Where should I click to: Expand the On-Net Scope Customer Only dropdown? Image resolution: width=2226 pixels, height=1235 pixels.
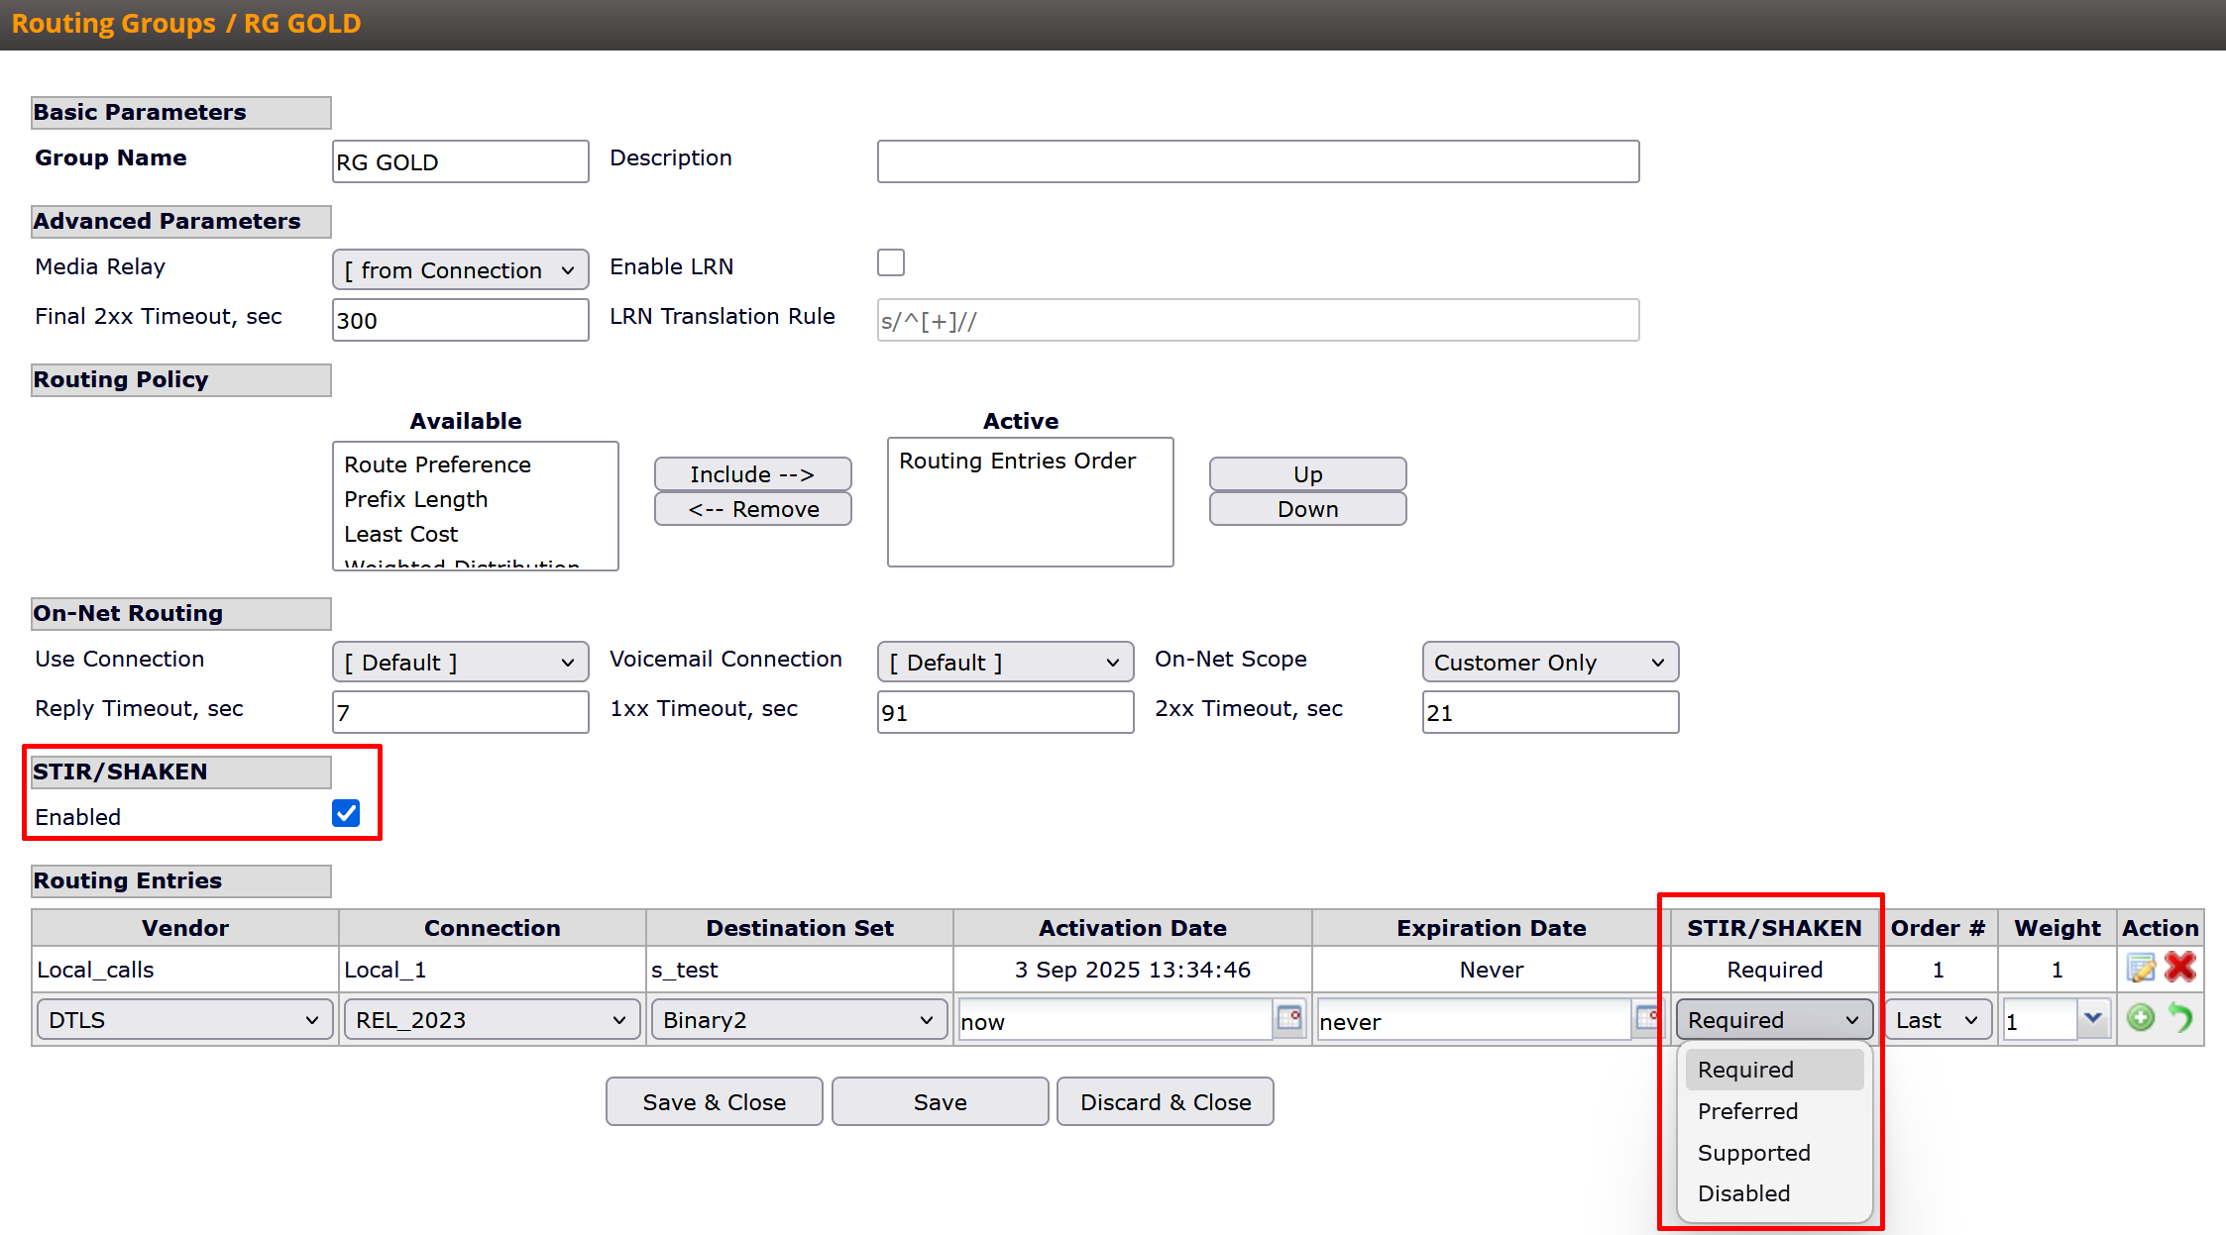(1549, 662)
